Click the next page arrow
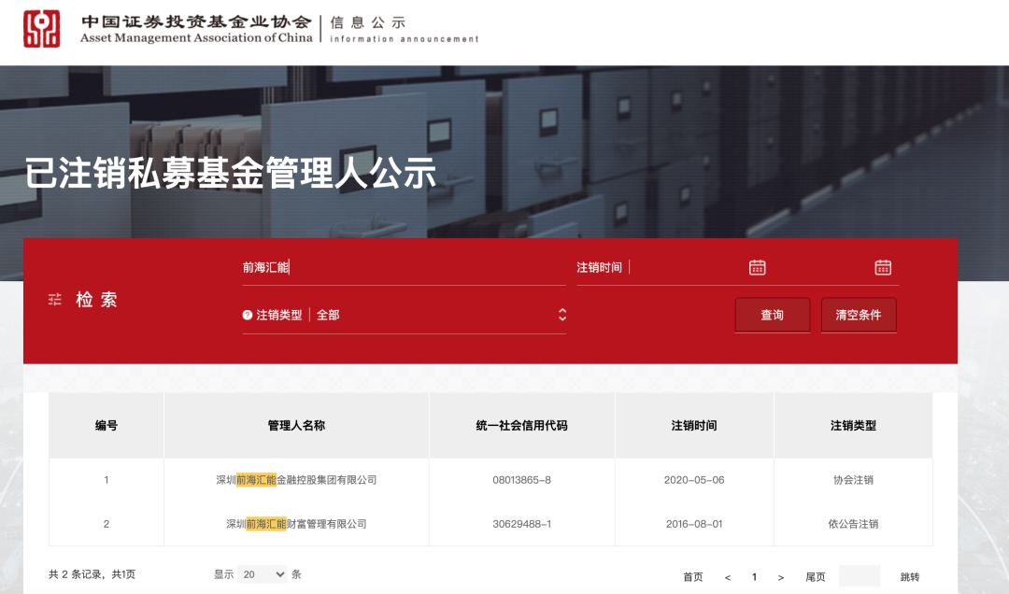This screenshot has height=594, width=1009. pos(780,577)
